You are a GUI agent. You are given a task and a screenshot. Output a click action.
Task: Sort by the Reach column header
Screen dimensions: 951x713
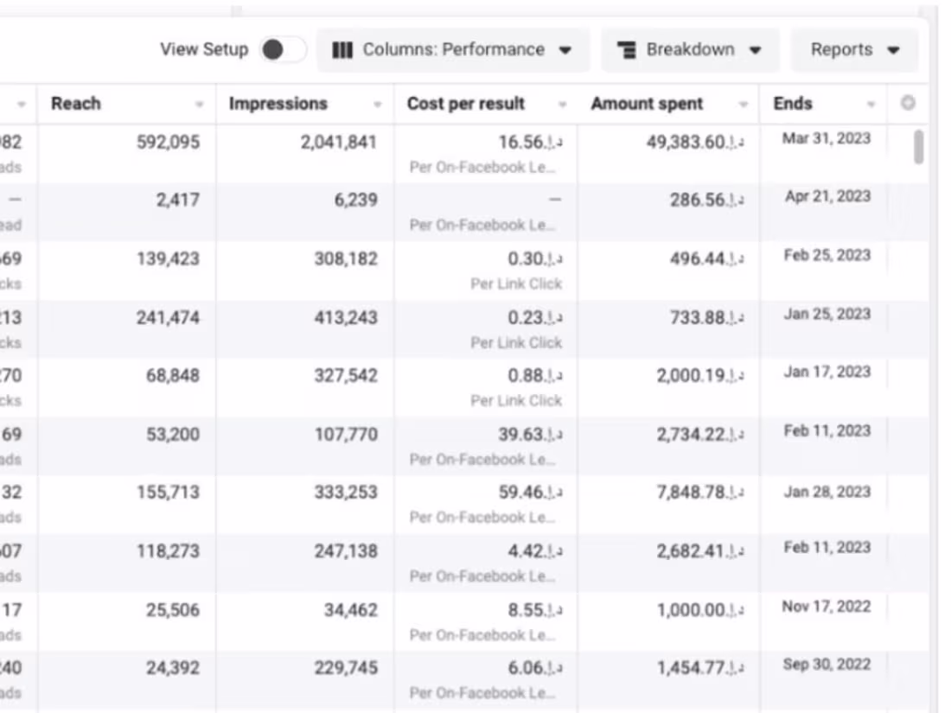pyautogui.click(x=76, y=104)
